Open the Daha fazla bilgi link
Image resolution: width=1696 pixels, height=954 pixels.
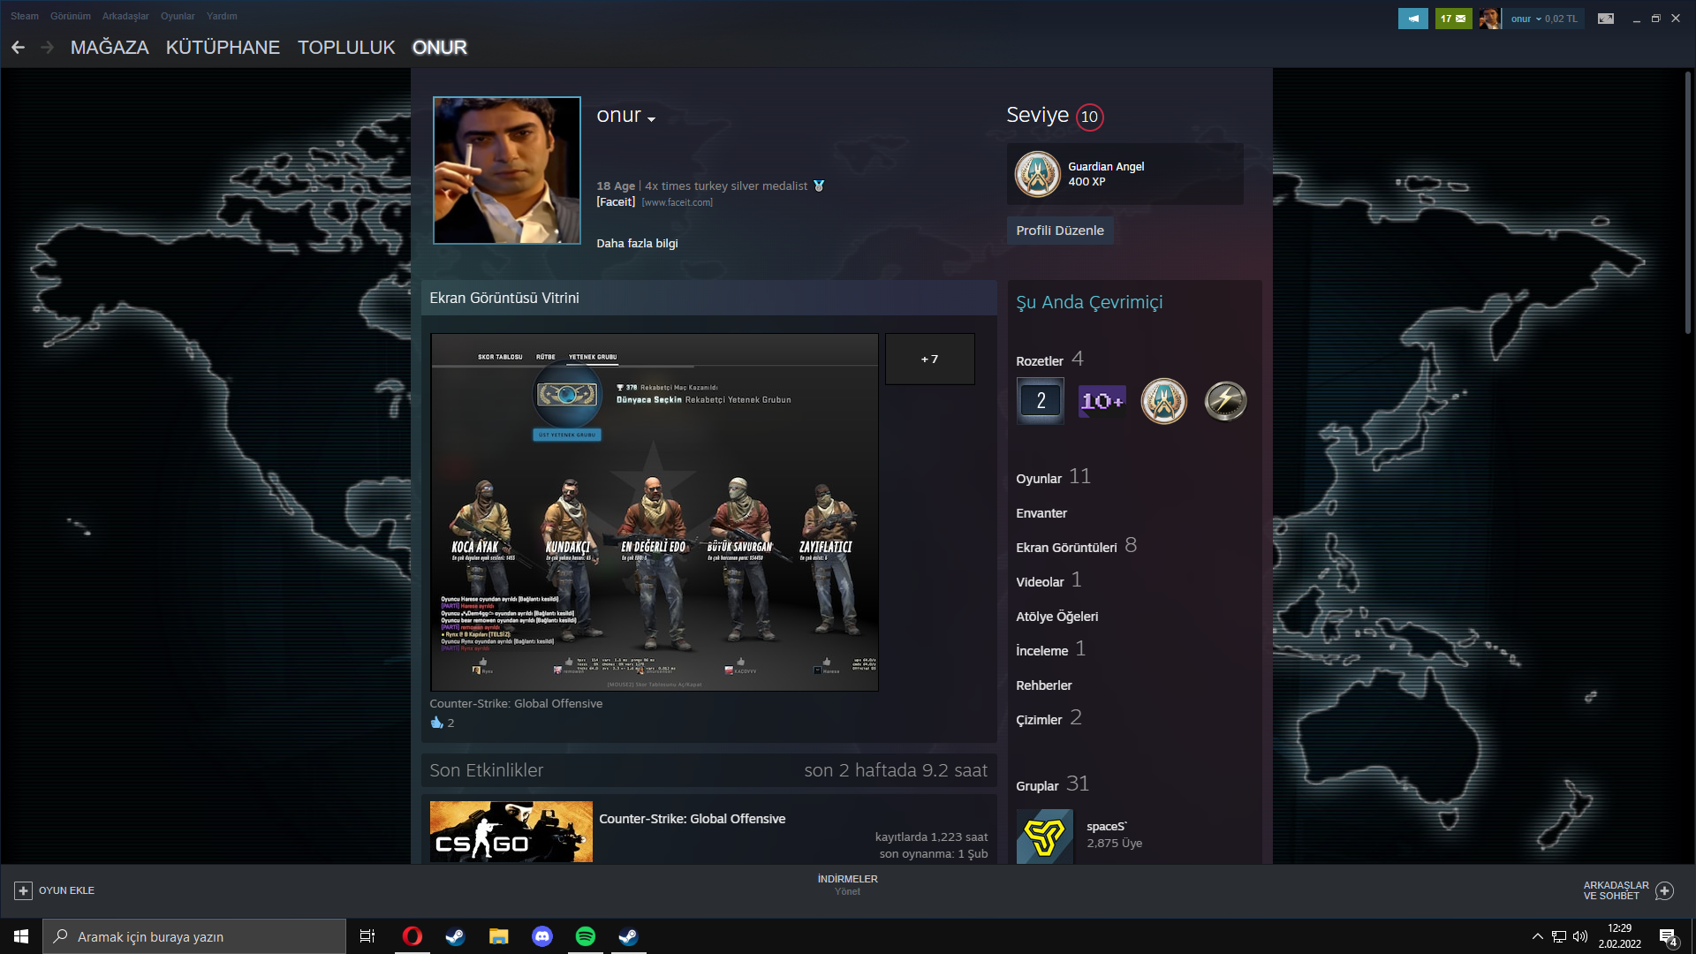click(x=637, y=243)
